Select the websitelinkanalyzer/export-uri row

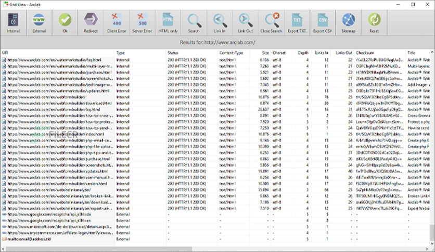215,208
